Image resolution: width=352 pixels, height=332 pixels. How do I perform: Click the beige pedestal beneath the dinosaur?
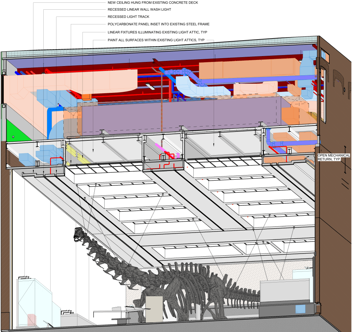click(x=154, y=309)
